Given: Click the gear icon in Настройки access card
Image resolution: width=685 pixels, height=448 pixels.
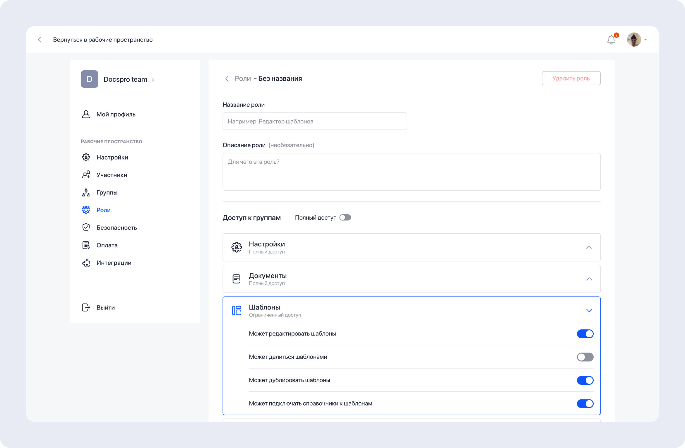Looking at the screenshot, I should click(x=237, y=247).
